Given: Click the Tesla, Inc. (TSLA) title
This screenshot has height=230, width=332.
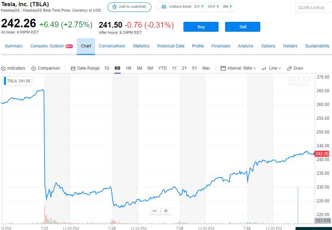Looking at the screenshot, I should click(x=25, y=4).
